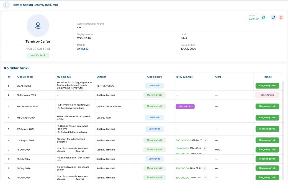288x180 pixels.
Task: Click the Tashxis column header
Action: [x=267, y=77]
